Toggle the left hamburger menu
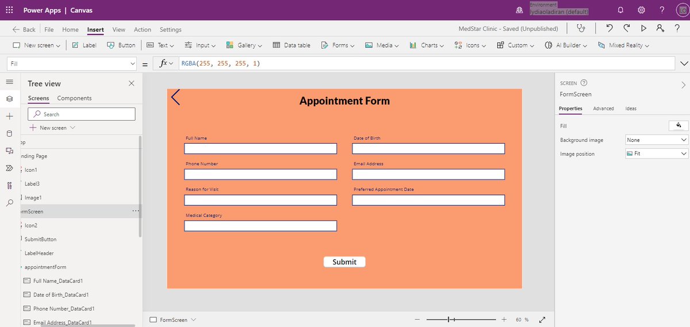690x327 pixels. point(9,83)
